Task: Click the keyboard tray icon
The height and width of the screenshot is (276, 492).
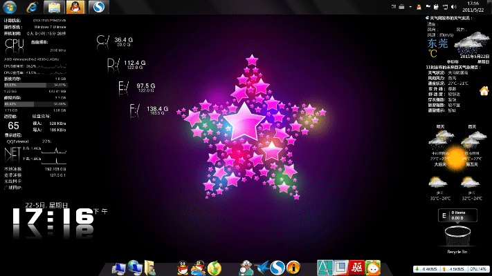Action: [x=401, y=7]
